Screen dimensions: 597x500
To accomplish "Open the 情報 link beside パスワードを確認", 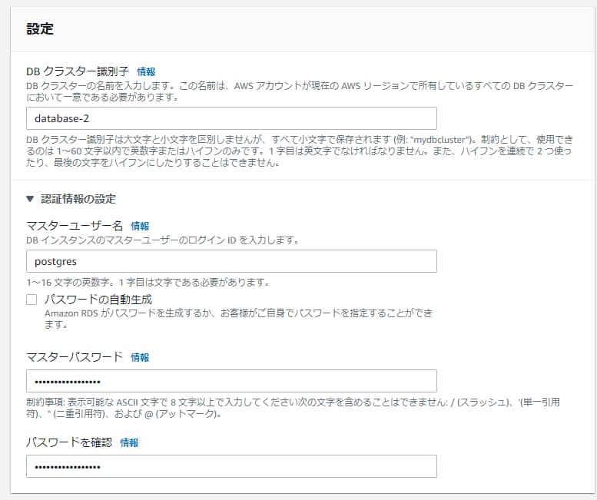I will pos(129,442).
